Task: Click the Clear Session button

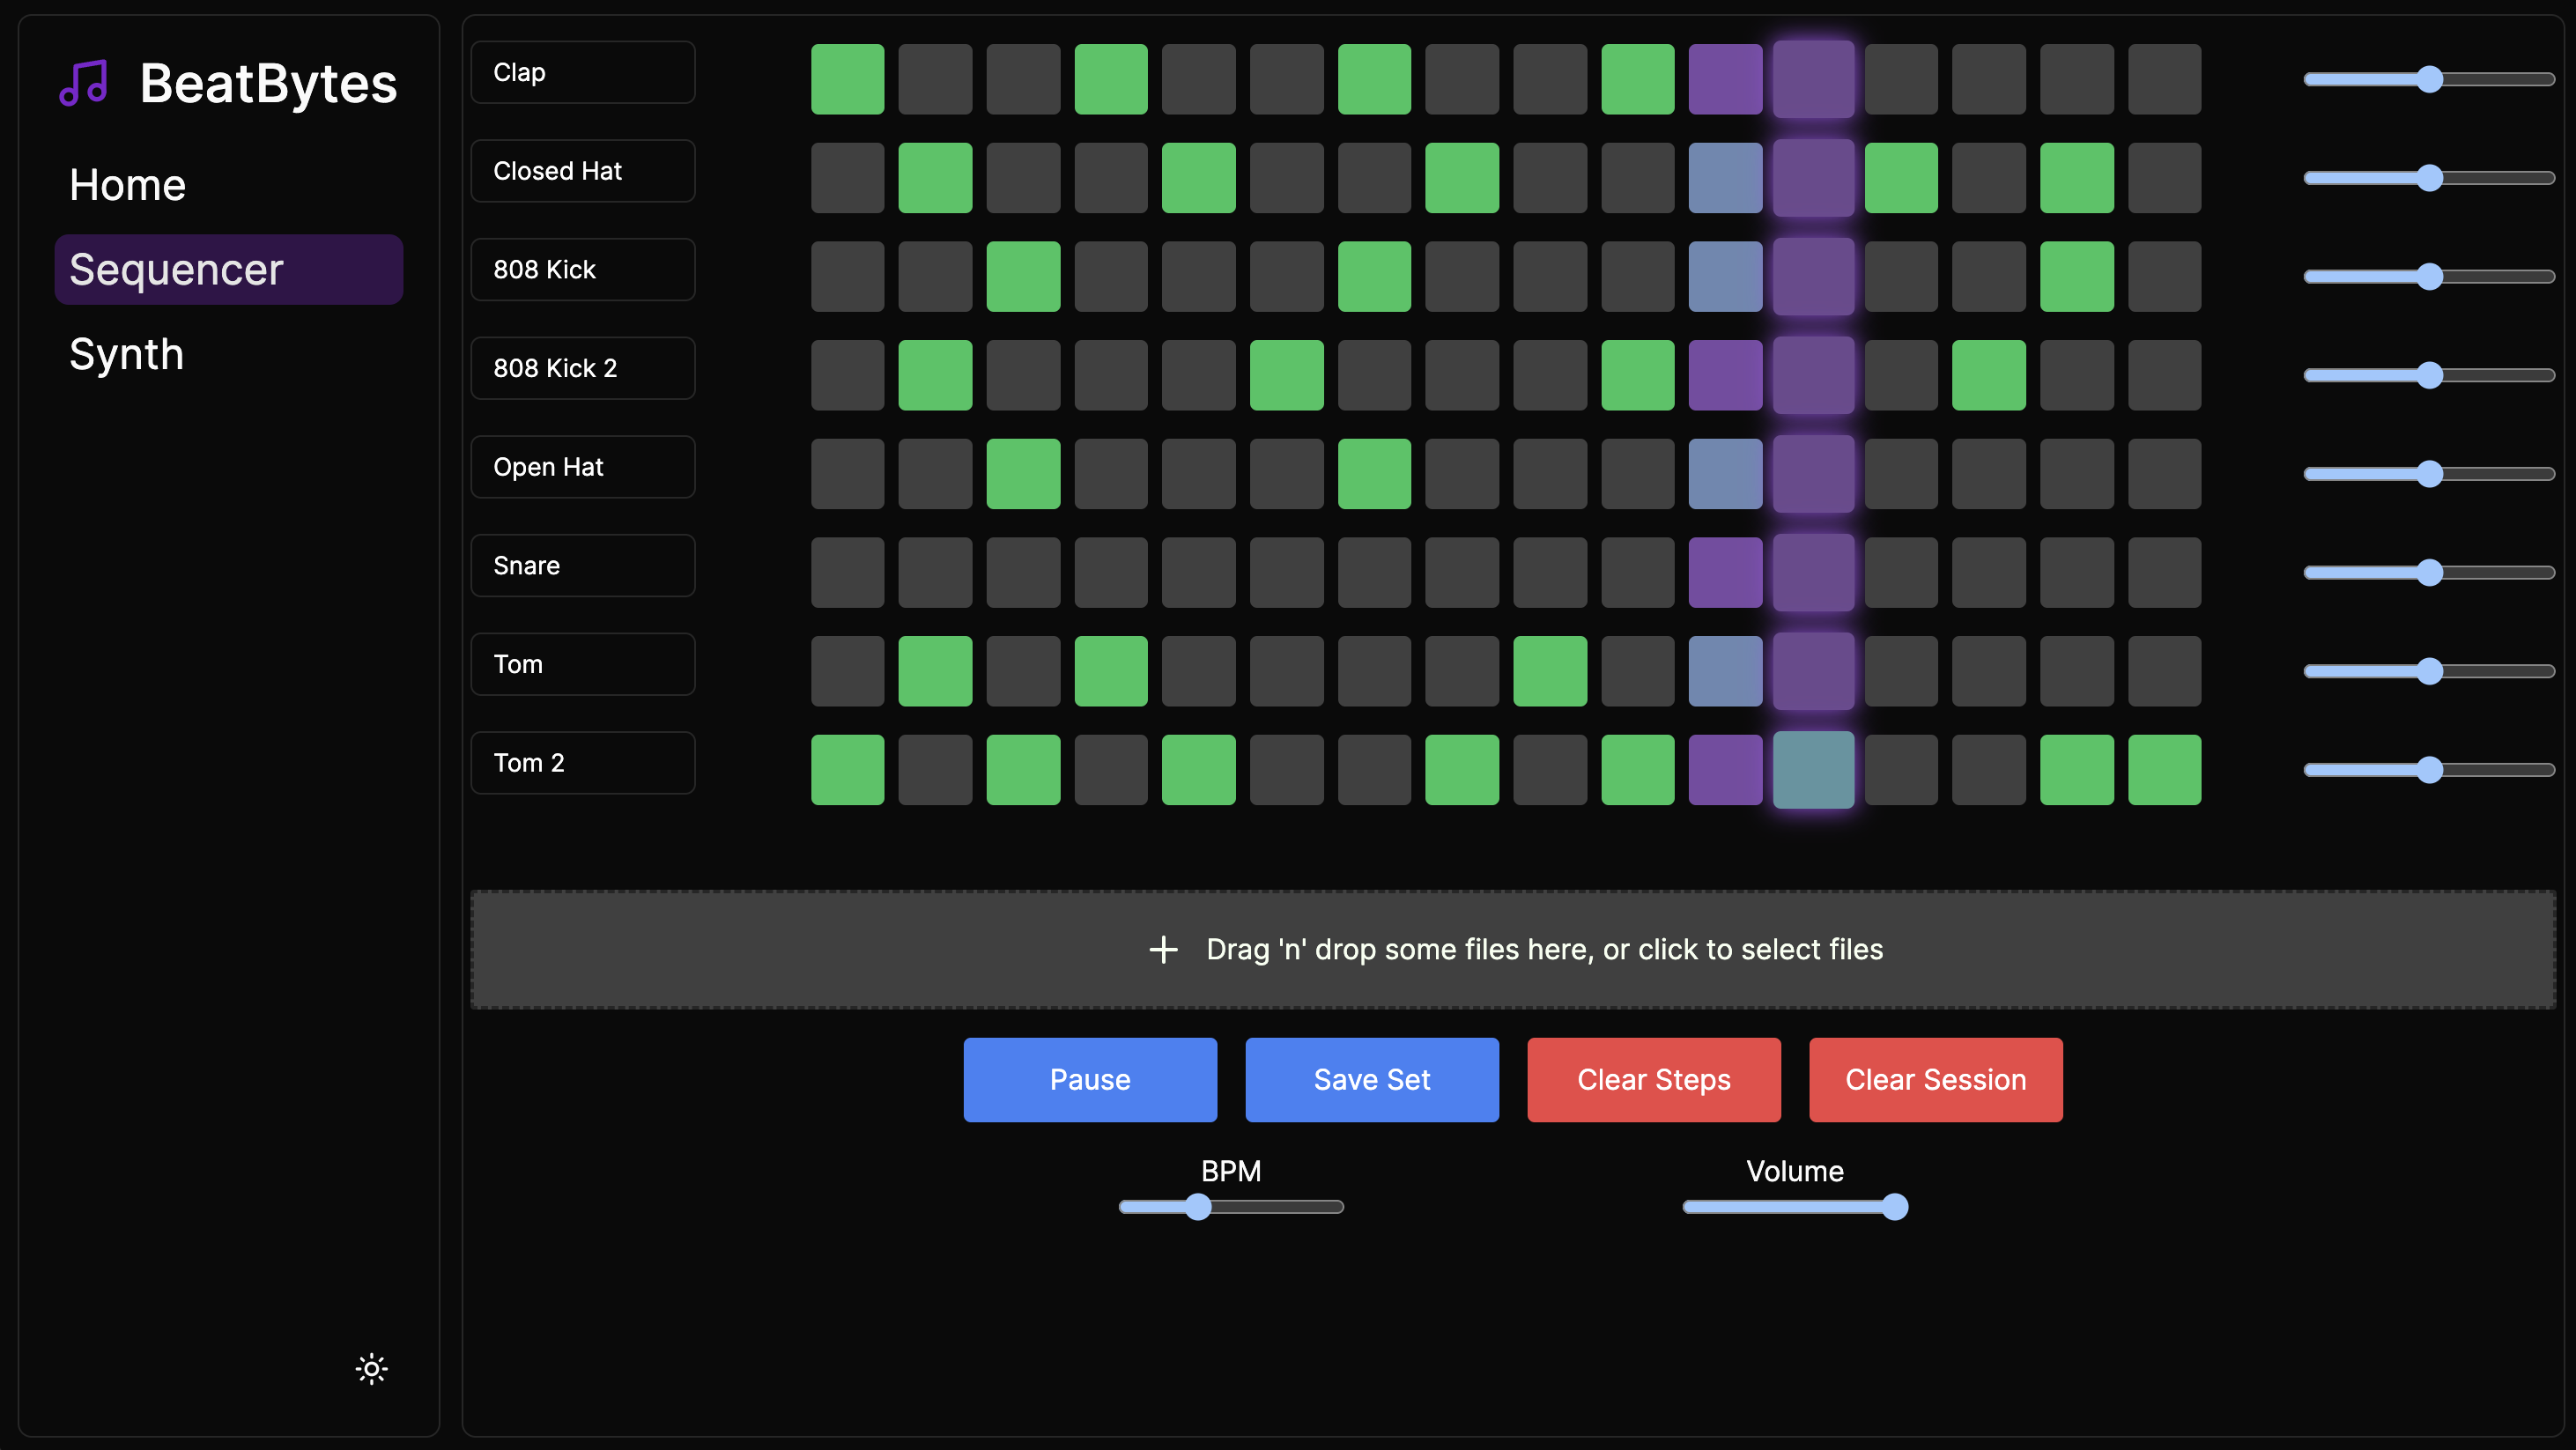Action: [1935, 1079]
